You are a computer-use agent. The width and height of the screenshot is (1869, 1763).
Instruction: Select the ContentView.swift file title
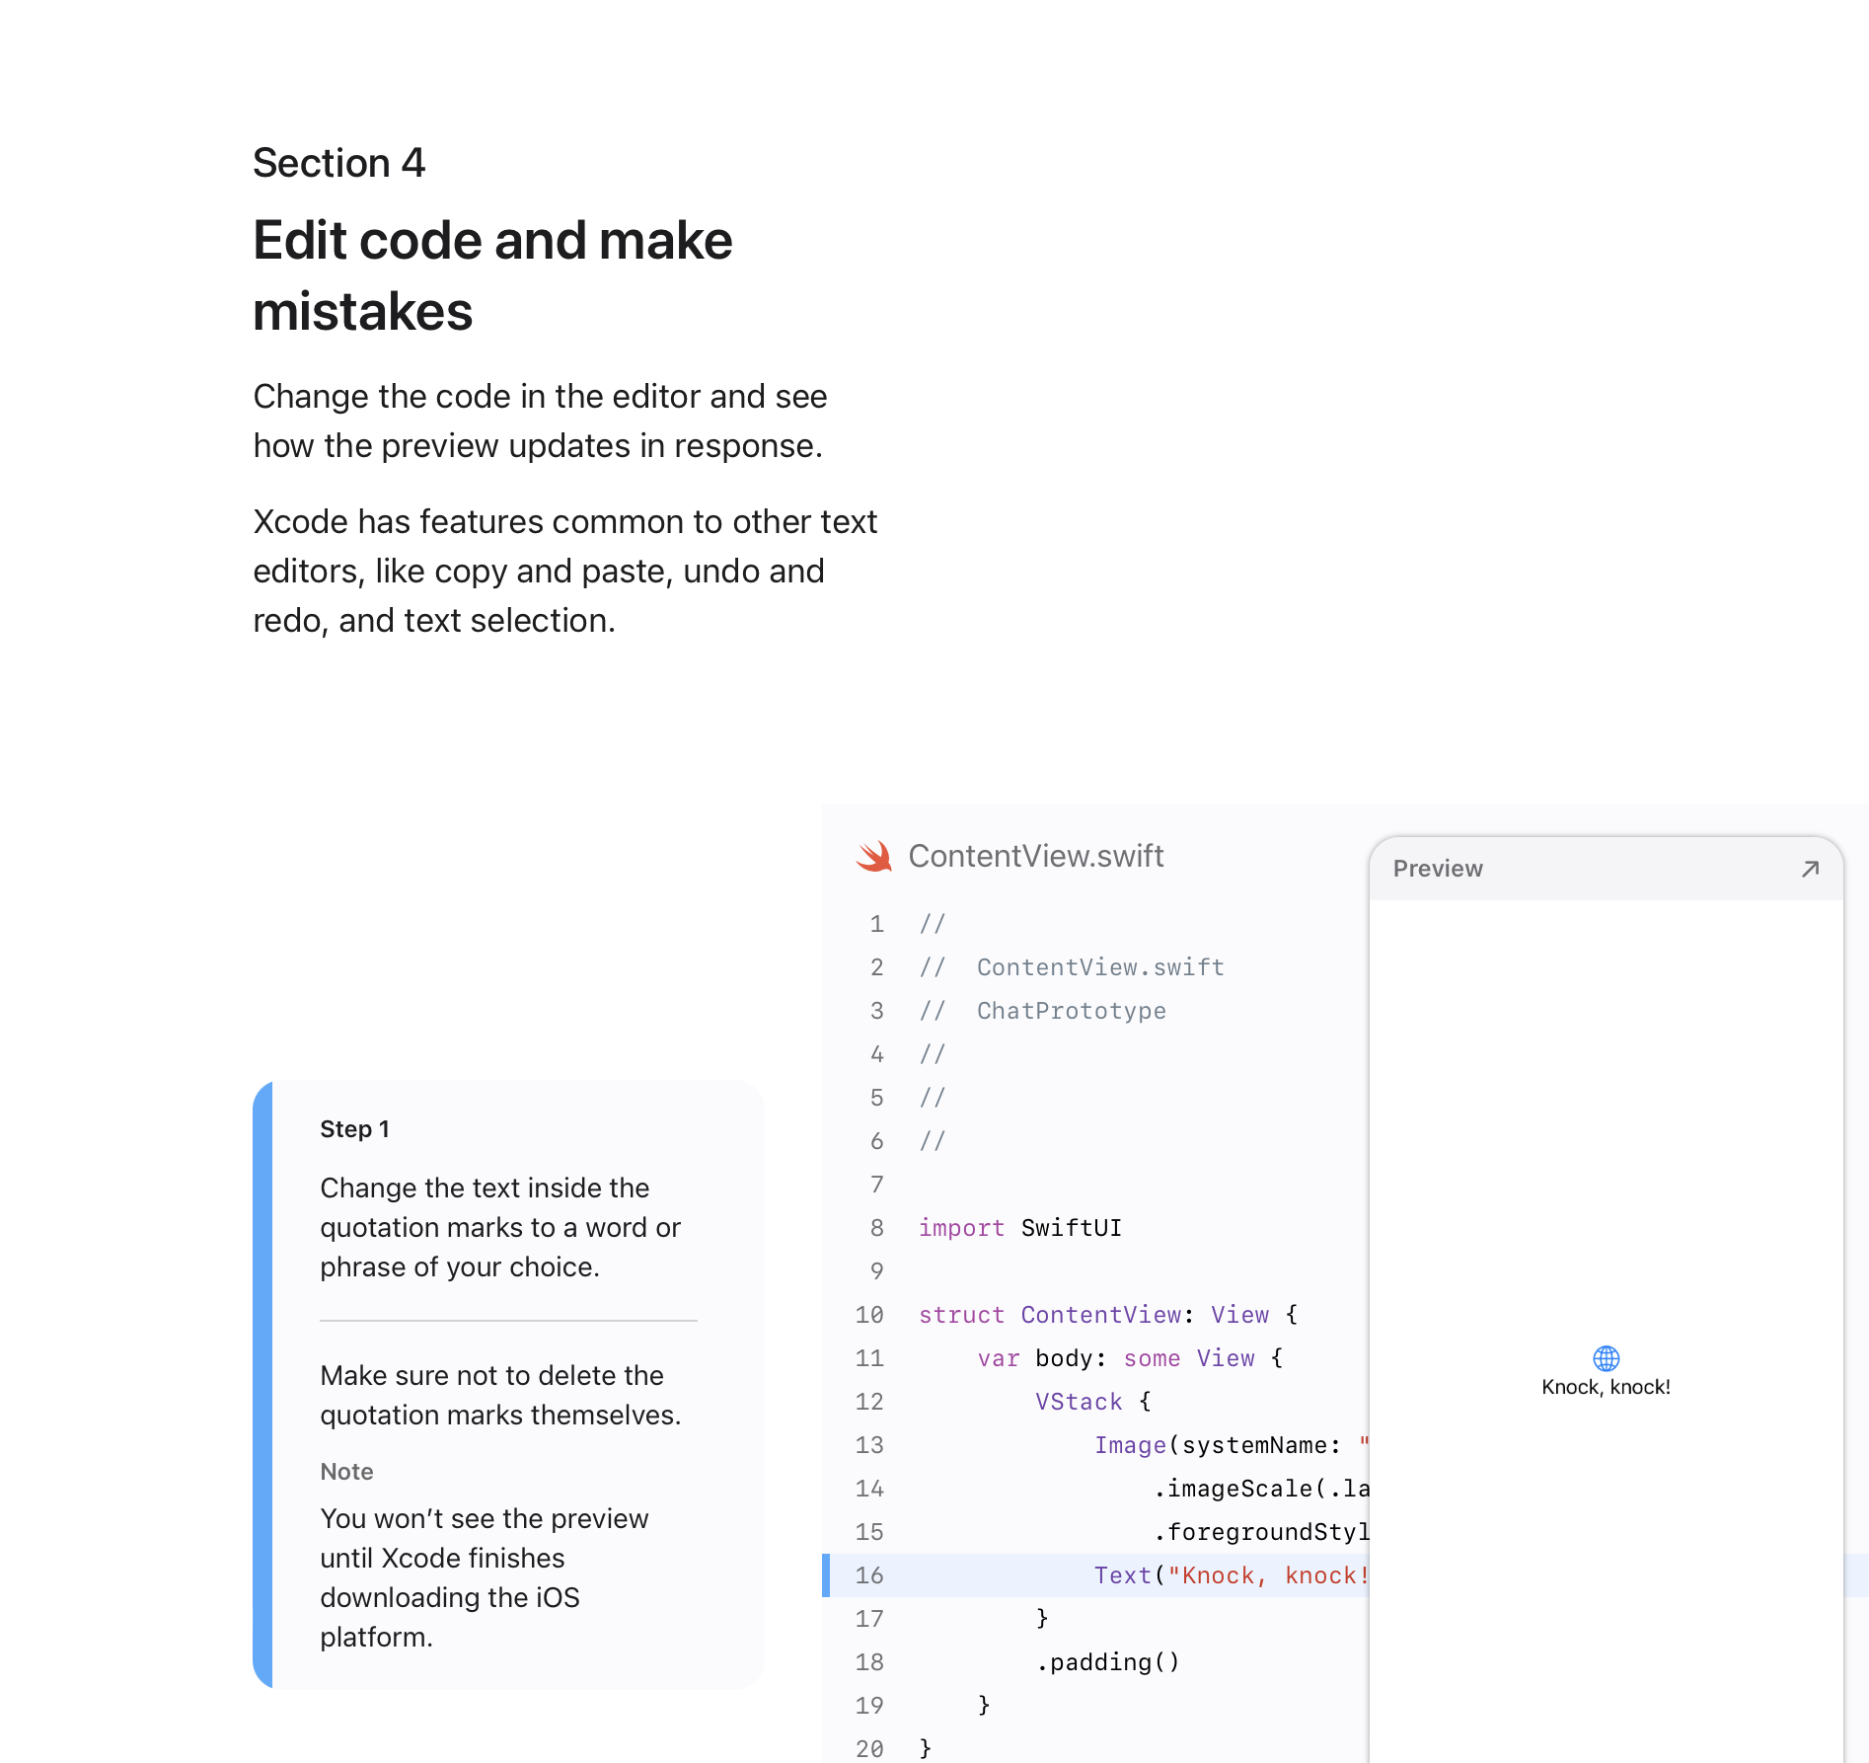pyautogui.click(x=1036, y=856)
